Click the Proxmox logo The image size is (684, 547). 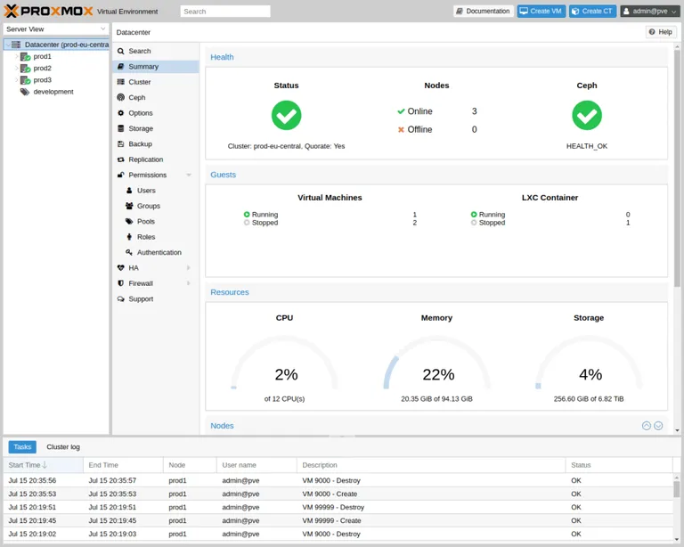tap(48, 11)
